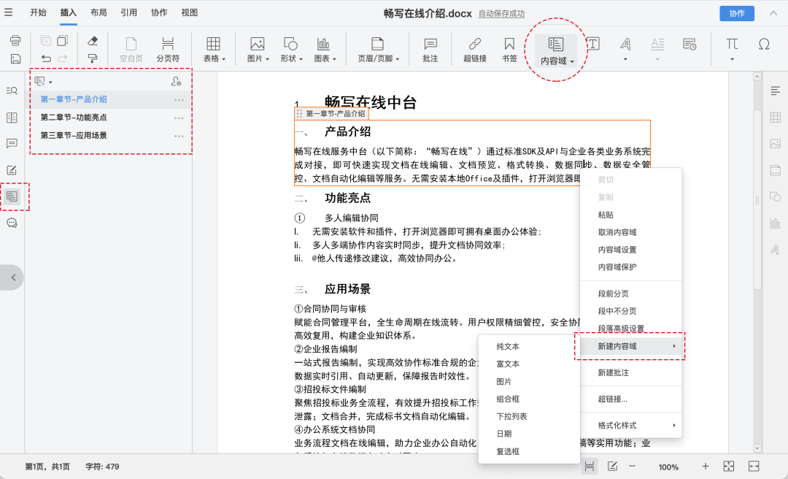Open more options for 第一章节-产品介绍

pyautogui.click(x=179, y=99)
